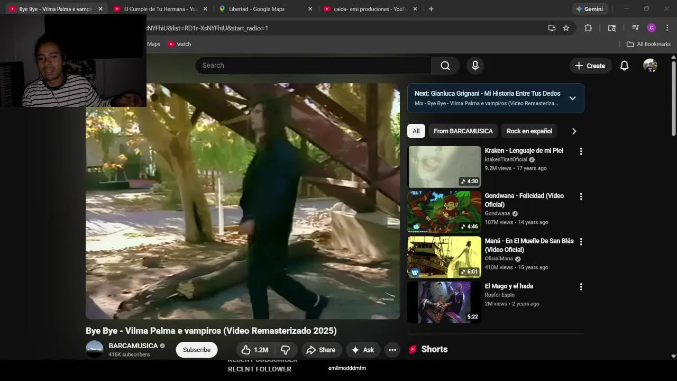Select the All filter chip
This screenshot has width=677, height=381.
click(x=416, y=131)
